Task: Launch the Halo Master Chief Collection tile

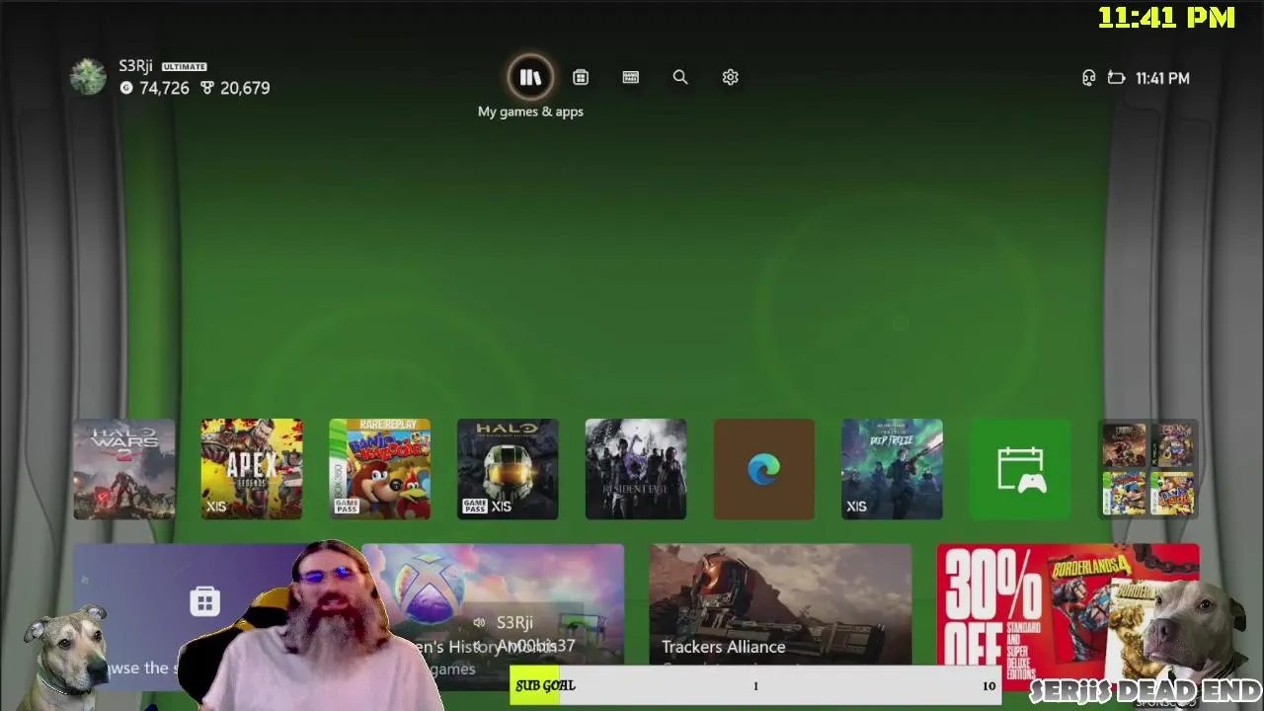Action: tap(508, 469)
